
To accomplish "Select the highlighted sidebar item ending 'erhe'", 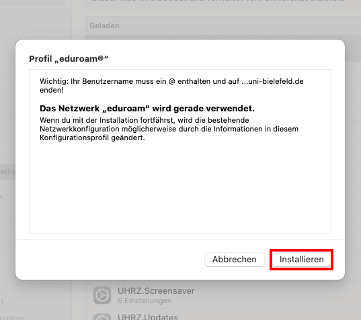I will 8,172.
